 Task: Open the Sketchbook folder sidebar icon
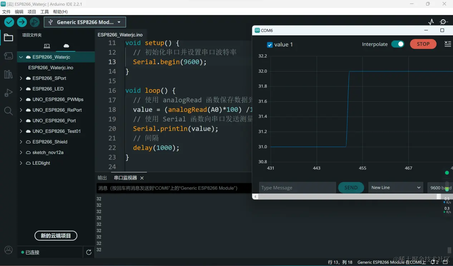tap(8, 37)
